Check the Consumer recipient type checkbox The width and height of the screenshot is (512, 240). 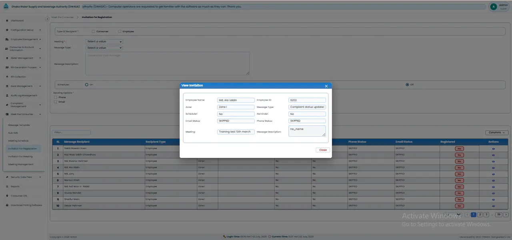pos(93,31)
